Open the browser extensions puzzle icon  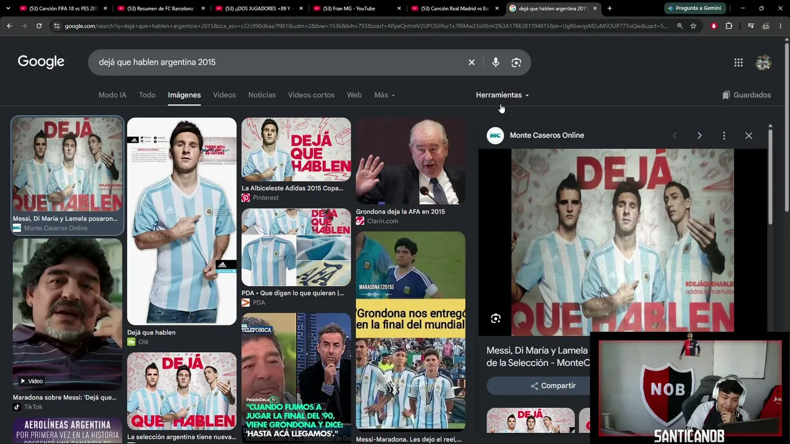point(729,26)
